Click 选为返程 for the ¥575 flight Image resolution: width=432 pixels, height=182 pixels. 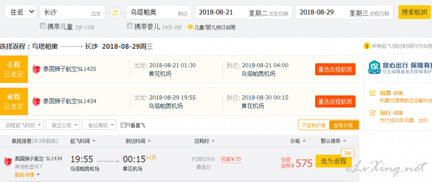click(333, 161)
